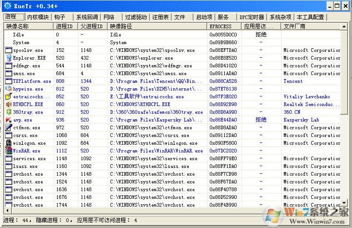Viewport: 352px width, 228px height.
Task: Sort by 映像路径 column header
Action: (x=157, y=26)
